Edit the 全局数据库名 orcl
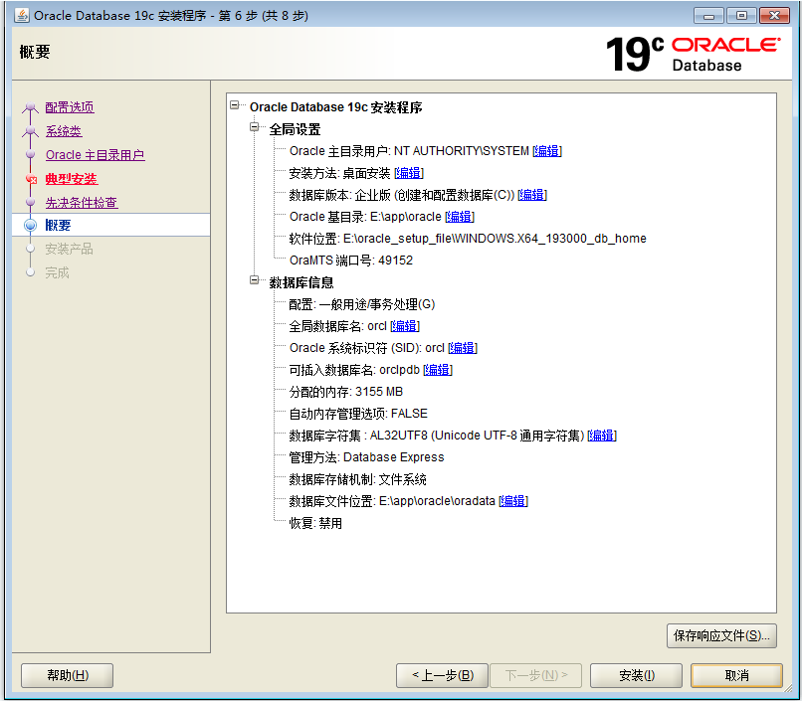Image resolution: width=802 pixels, height=701 pixels. pos(405,326)
